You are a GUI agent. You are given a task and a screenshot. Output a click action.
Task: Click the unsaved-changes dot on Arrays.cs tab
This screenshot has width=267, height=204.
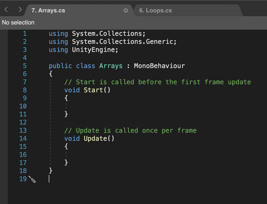pyautogui.click(x=126, y=11)
